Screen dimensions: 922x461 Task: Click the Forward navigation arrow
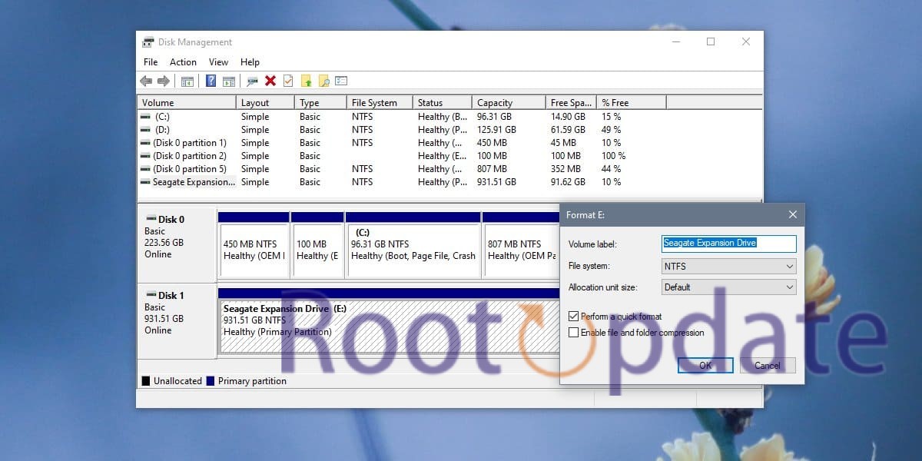(x=164, y=81)
